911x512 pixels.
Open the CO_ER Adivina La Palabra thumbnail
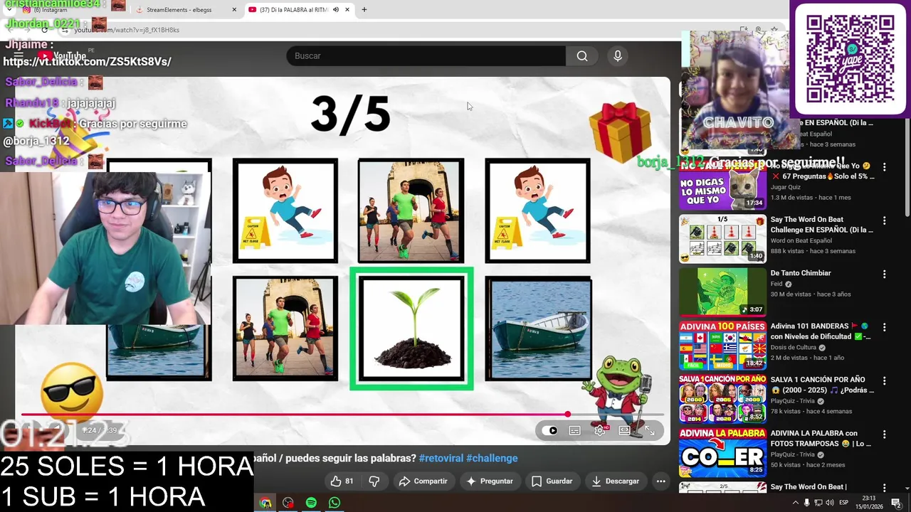pos(722,452)
